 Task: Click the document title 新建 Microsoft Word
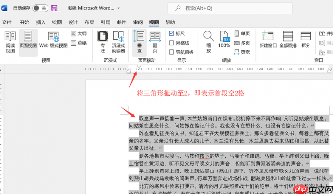tap(91, 8)
